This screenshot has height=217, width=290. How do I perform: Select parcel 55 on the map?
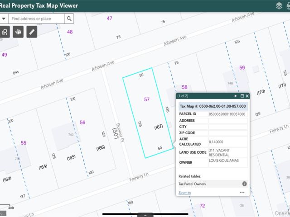coord(23,143)
